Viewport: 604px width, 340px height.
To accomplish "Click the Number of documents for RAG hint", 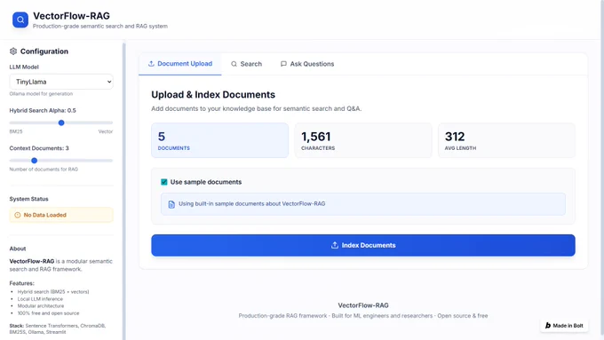I will coord(44,169).
